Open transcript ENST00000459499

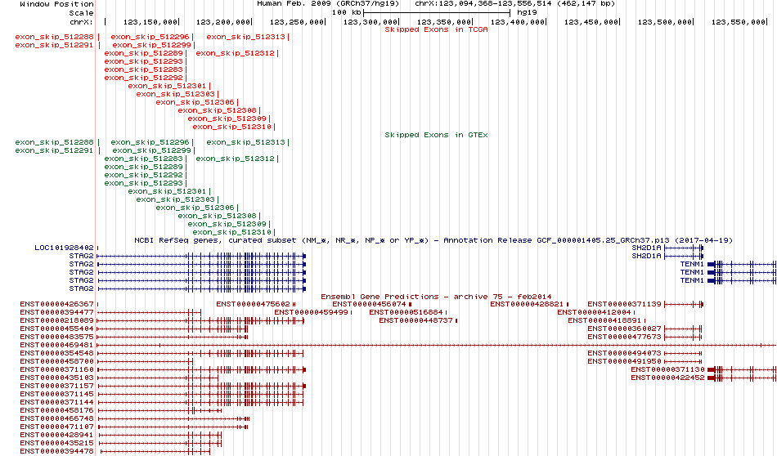(311, 312)
